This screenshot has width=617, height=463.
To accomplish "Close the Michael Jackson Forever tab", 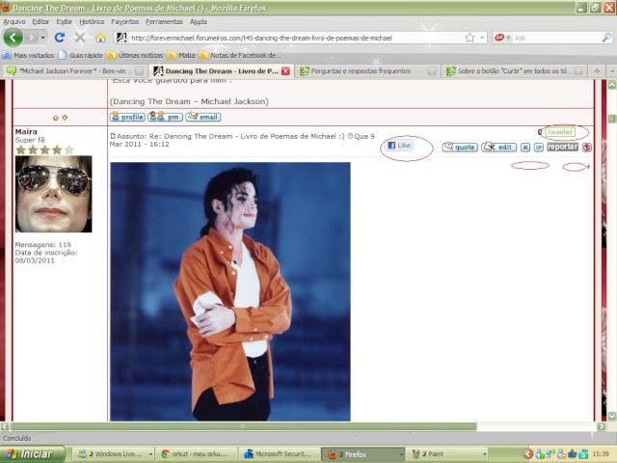I will click(139, 71).
